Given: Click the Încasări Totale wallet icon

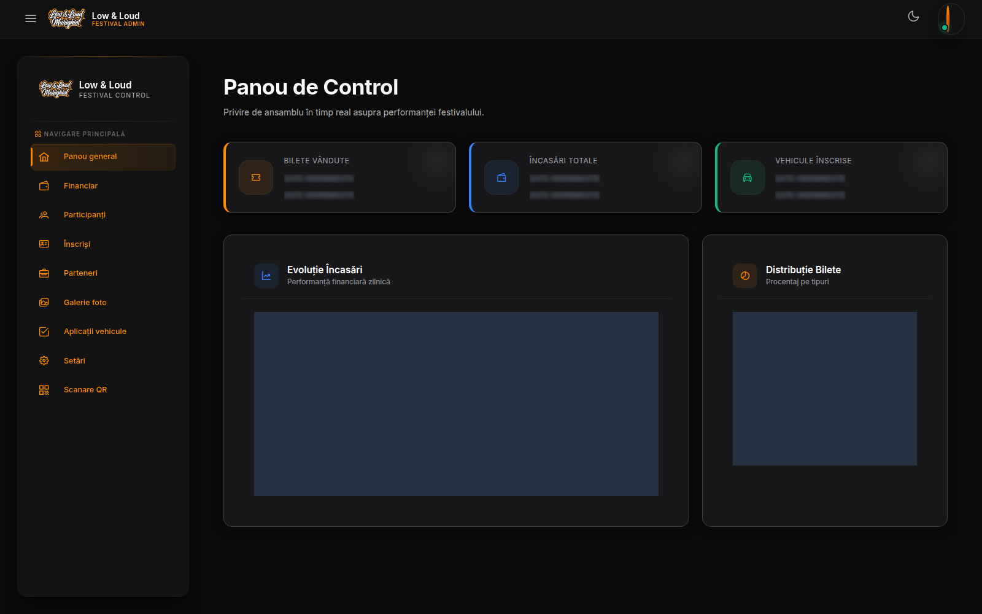Looking at the screenshot, I should pos(501,177).
